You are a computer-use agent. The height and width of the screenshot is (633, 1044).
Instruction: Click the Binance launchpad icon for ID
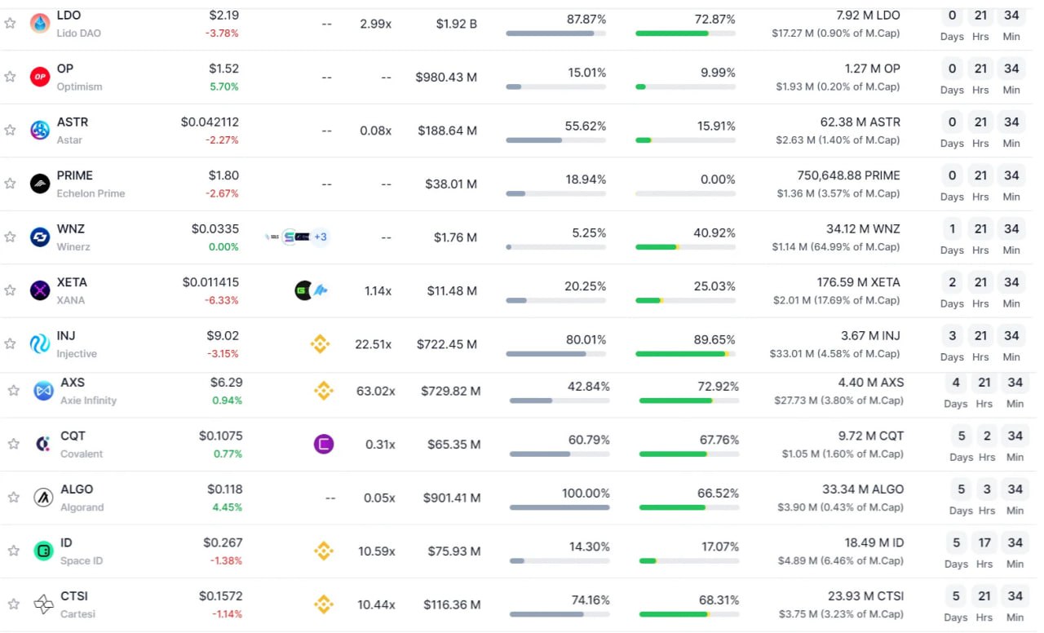coord(324,551)
